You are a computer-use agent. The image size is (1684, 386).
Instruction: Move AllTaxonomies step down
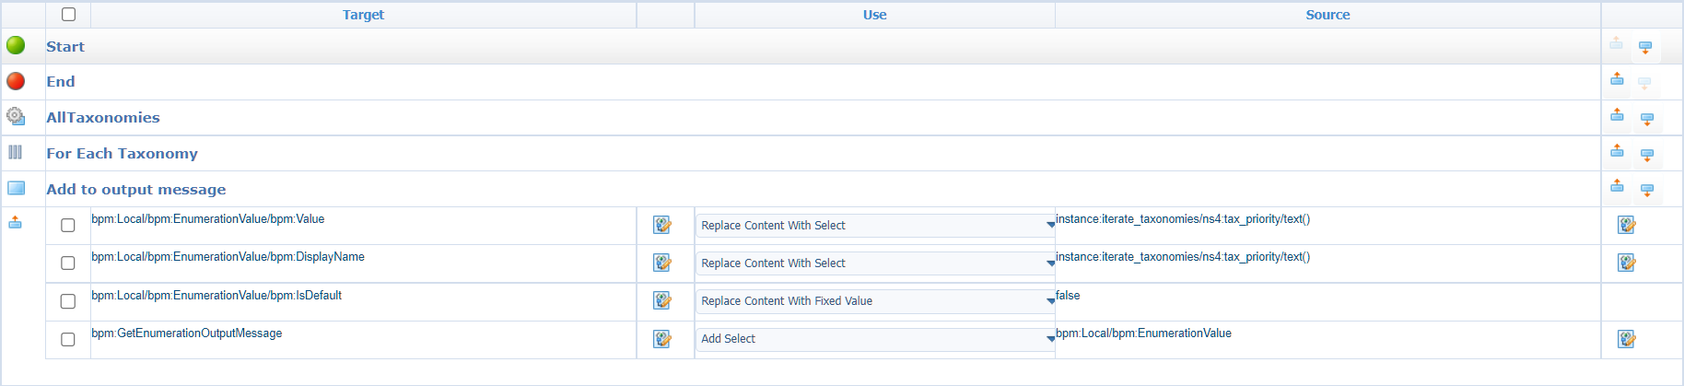(x=1647, y=119)
